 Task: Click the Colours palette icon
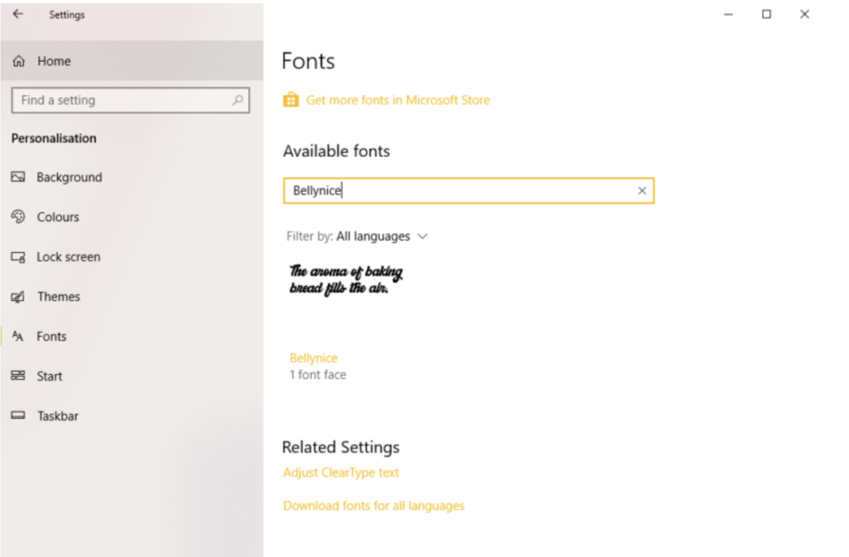[x=18, y=217]
